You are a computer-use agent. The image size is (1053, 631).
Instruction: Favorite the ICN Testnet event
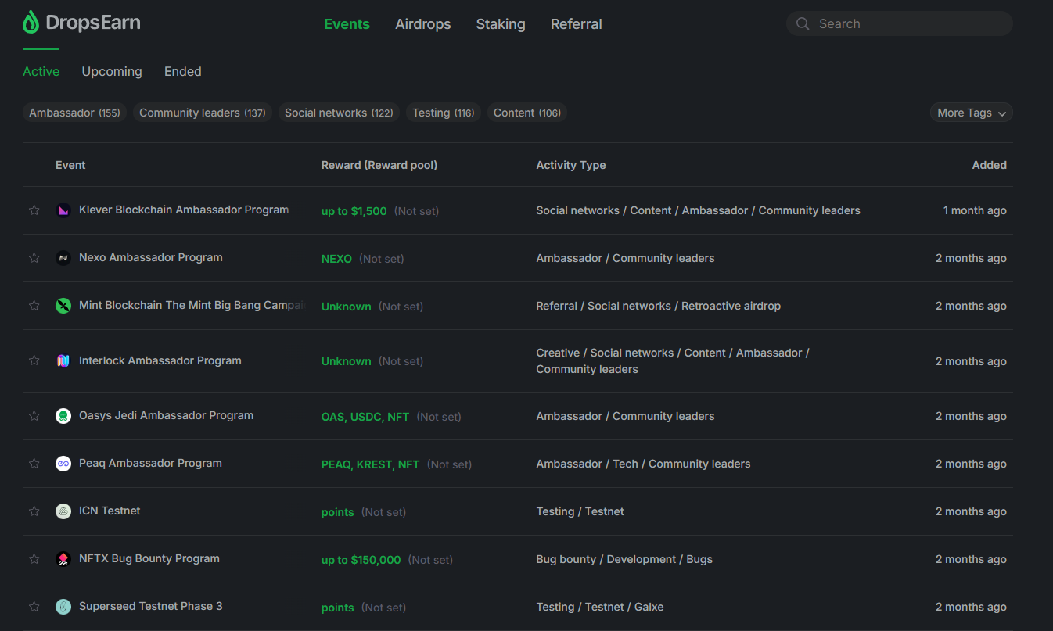34,511
